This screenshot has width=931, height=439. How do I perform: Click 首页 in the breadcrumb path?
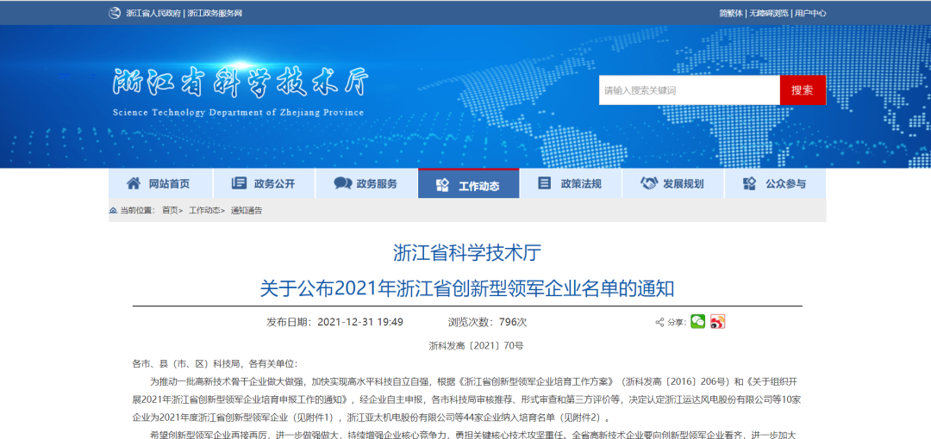tap(171, 210)
